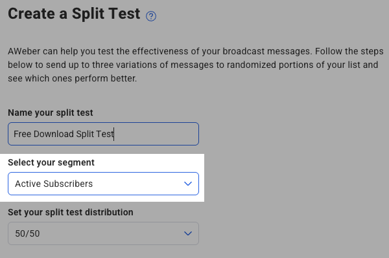Click the Set your split test distribution label
The width and height of the screenshot is (389, 258).
point(71,212)
